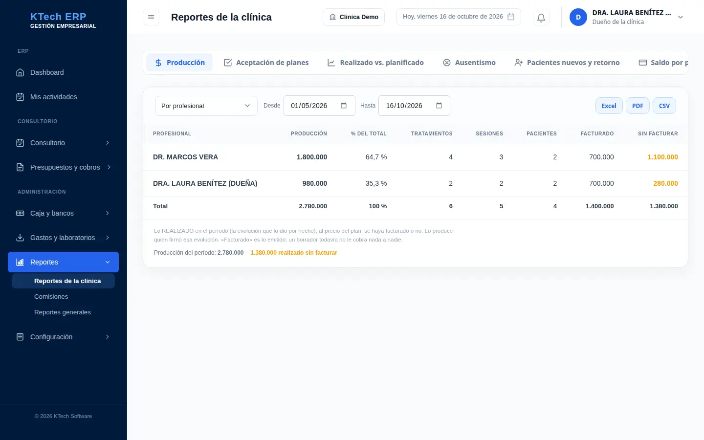The width and height of the screenshot is (704, 440).
Task: Click the user avatar with letter D
Action: point(578,17)
